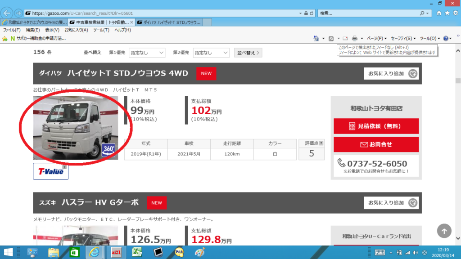The width and height of the screenshot is (461, 259).
Task: Open the 編集(E) menu
Action: 32,30
